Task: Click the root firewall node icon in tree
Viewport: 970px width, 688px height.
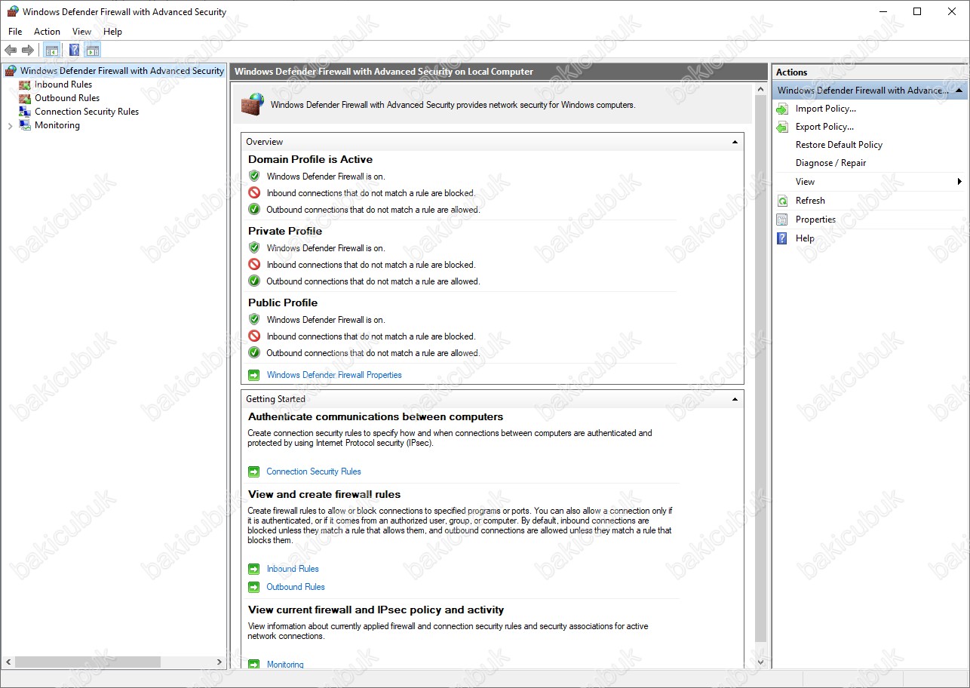Action: click(11, 71)
